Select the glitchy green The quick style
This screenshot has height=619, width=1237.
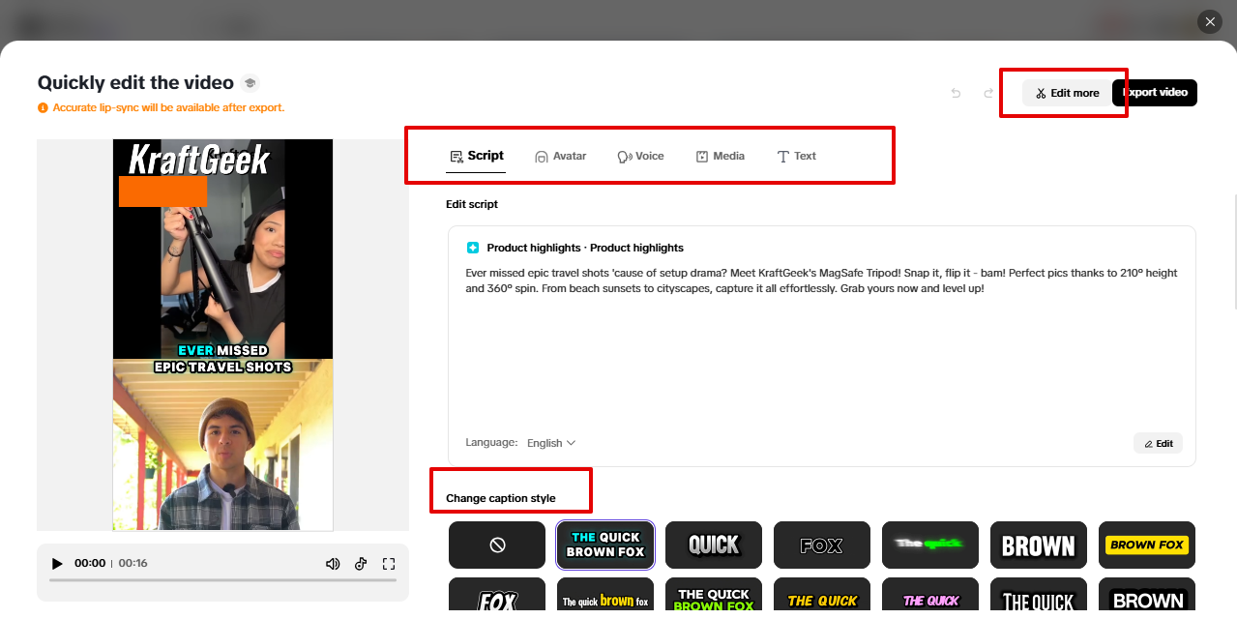coord(930,545)
